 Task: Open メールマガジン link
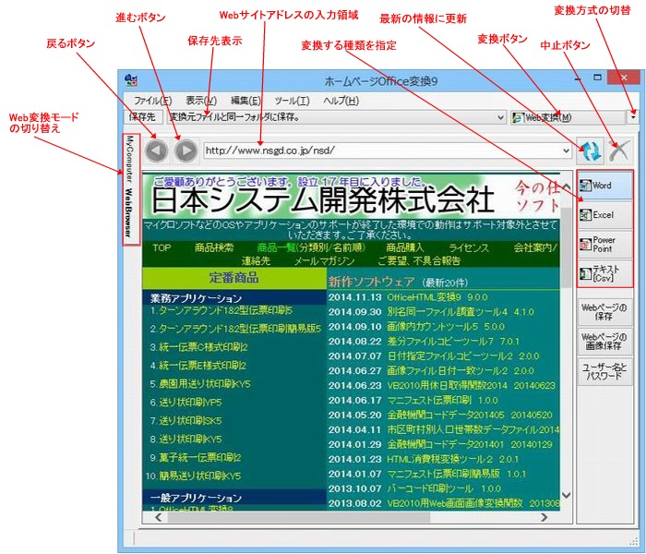(x=324, y=261)
